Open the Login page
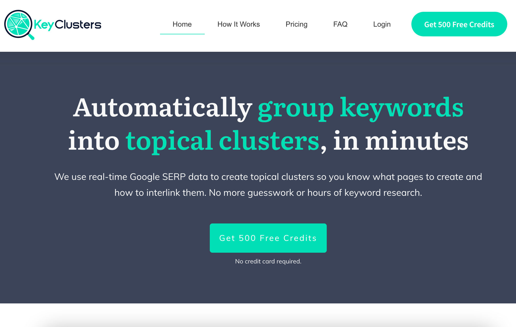 [382, 24]
